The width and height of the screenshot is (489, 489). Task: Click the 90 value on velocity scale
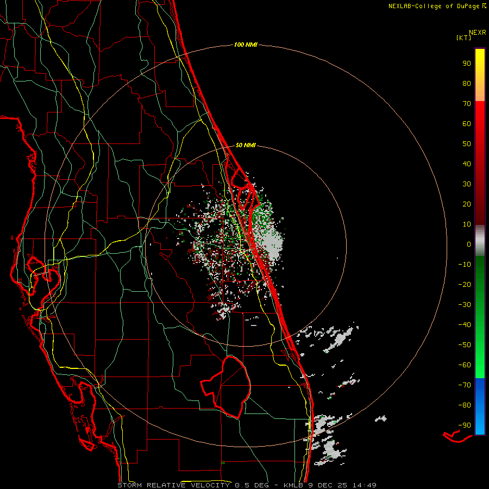click(467, 64)
